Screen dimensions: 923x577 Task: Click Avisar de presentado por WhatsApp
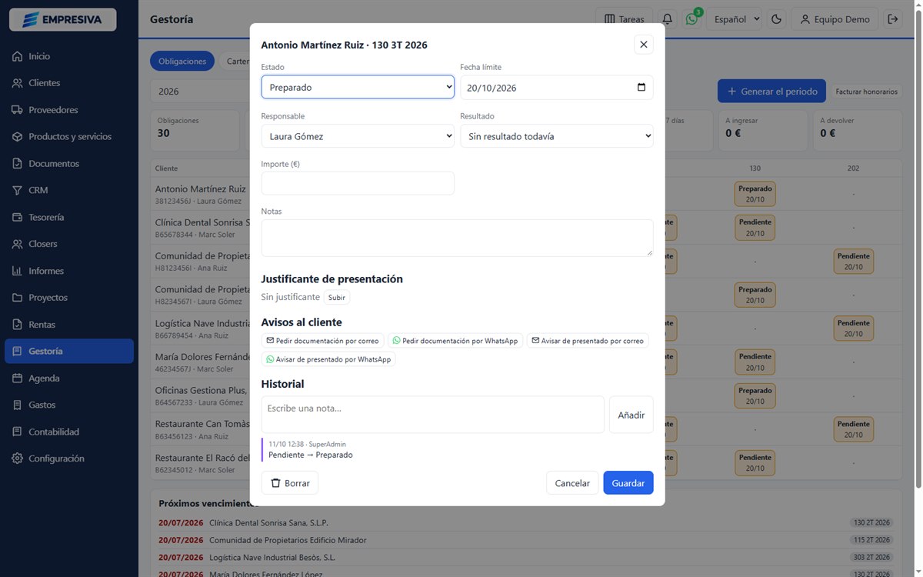pos(328,359)
